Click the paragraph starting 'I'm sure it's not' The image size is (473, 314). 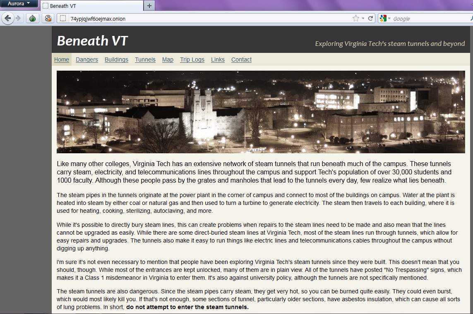259,270
